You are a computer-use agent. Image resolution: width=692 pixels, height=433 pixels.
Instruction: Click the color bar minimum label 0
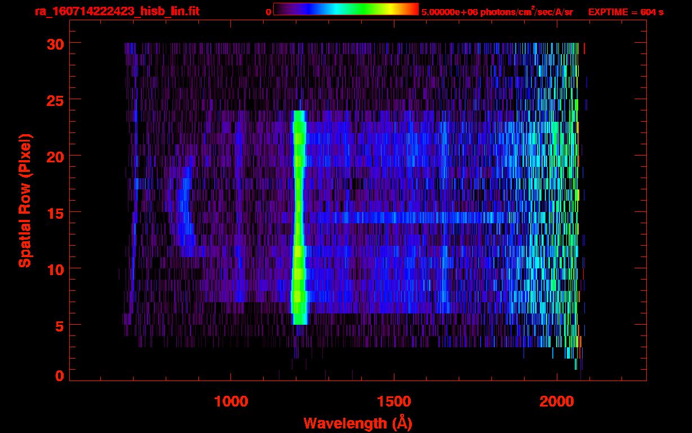[268, 12]
